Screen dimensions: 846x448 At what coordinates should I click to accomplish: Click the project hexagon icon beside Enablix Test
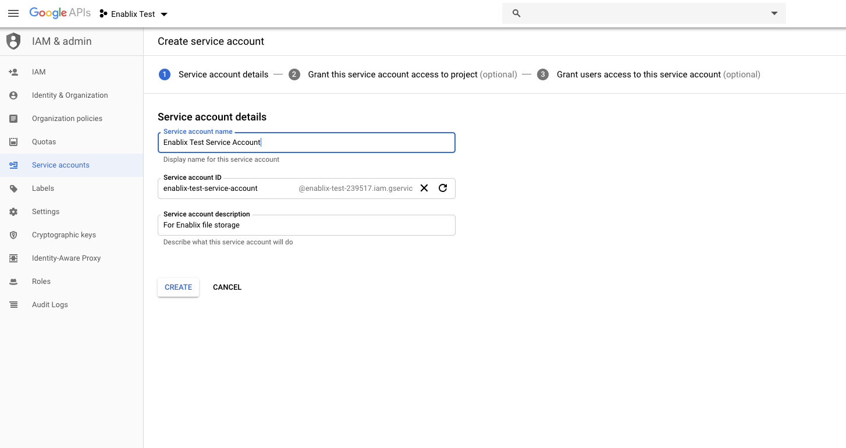coord(104,14)
